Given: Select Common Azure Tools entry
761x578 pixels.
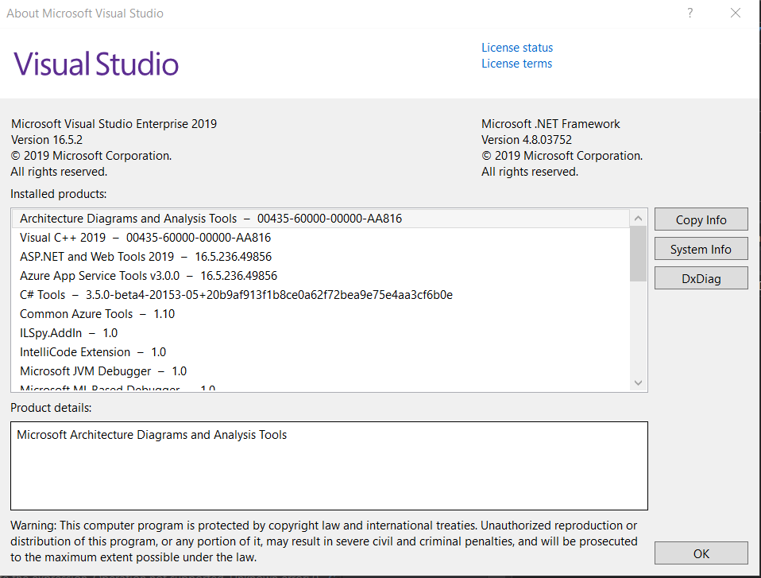Looking at the screenshot, I should click(321, 314).
